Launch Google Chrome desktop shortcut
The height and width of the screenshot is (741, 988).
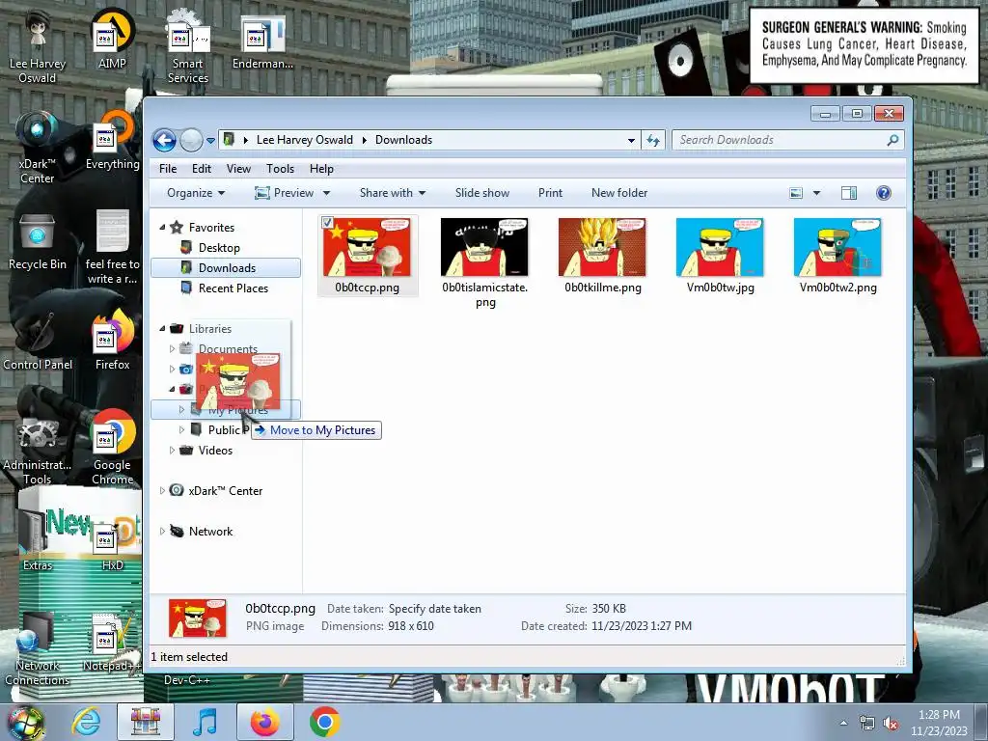[112, 448]
